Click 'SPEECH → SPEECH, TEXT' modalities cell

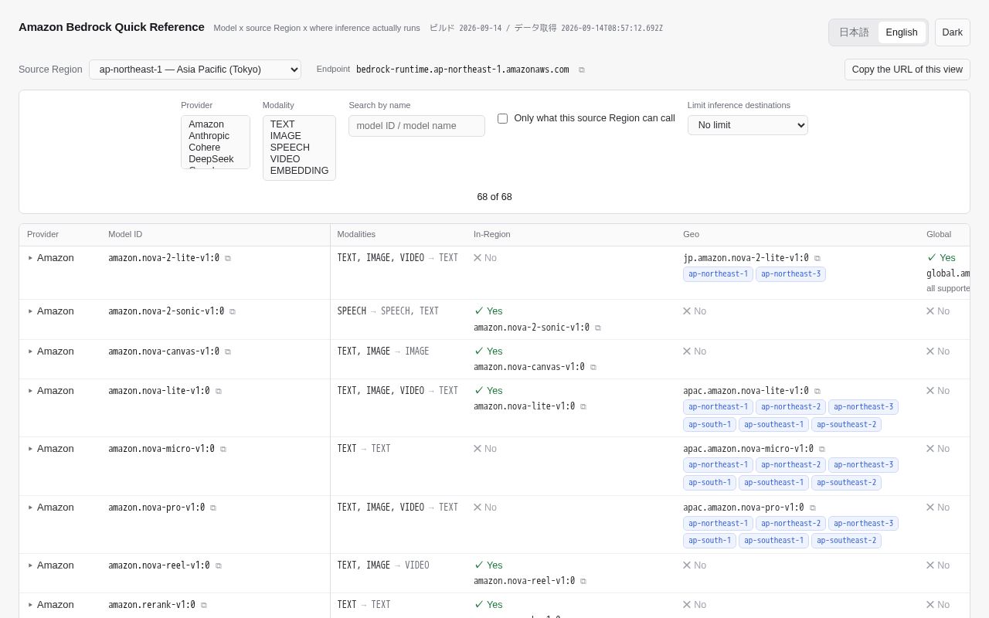point(388,311)
